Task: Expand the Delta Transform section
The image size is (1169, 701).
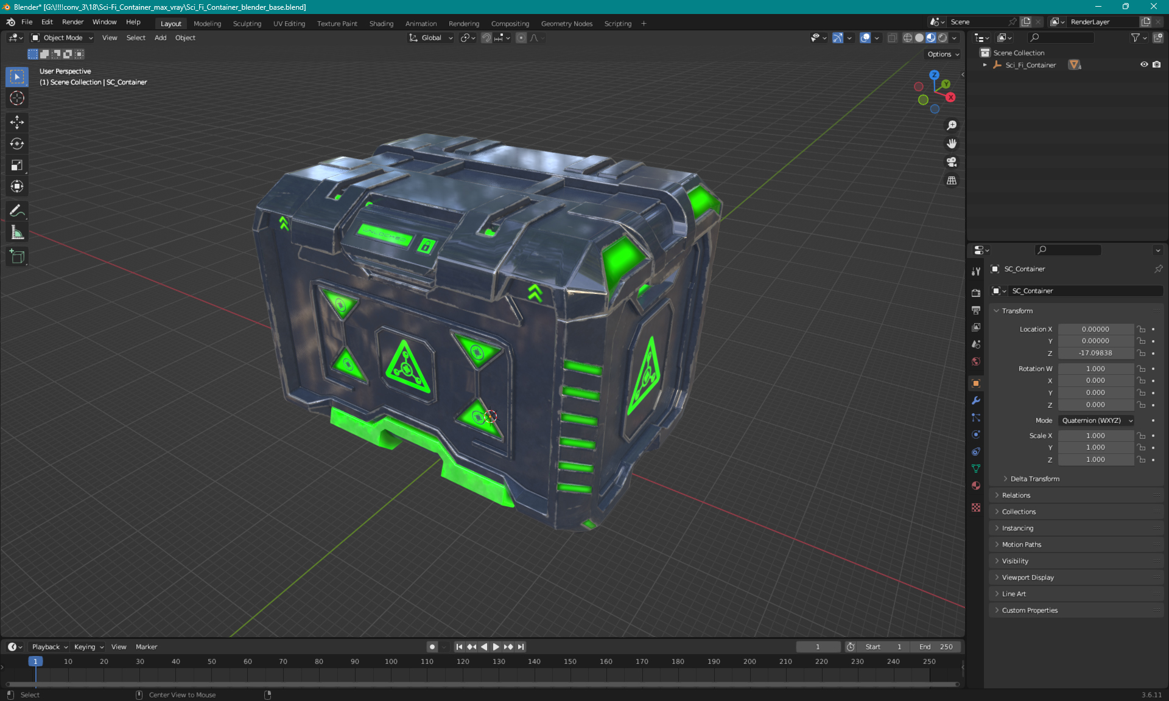Action: pyautogui.click(x=1034, y=478)
